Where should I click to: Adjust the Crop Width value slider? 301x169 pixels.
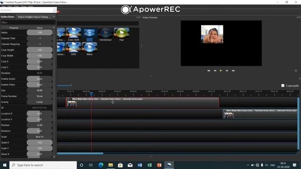(x=40, y=55)
